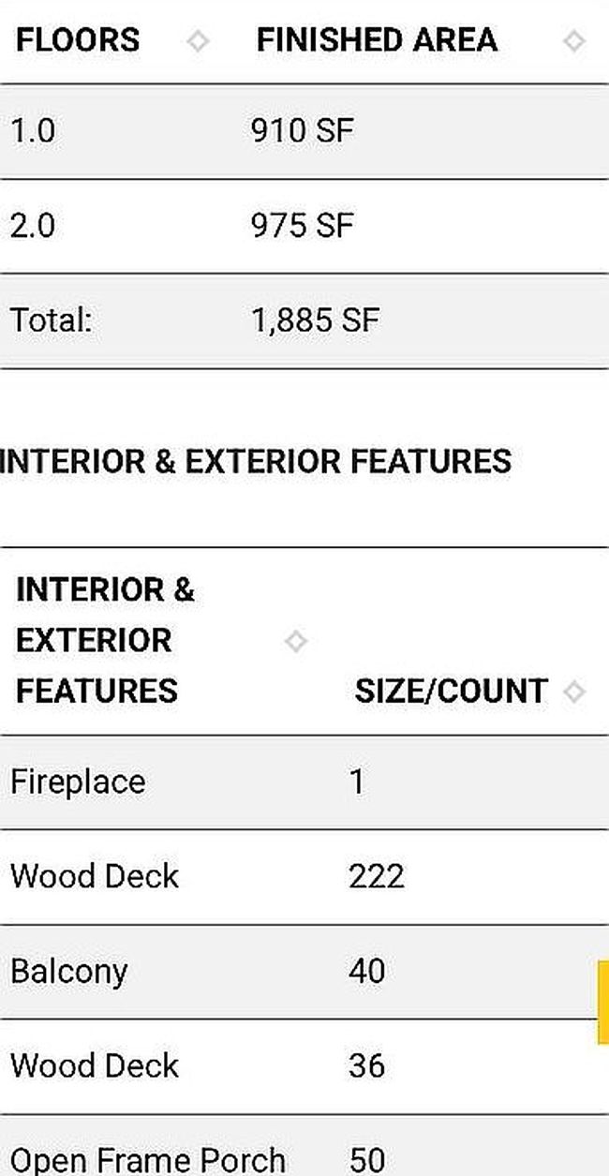Click the 910 SF area value
This screenshot has width=609, height=1176.
pos(302,131)
